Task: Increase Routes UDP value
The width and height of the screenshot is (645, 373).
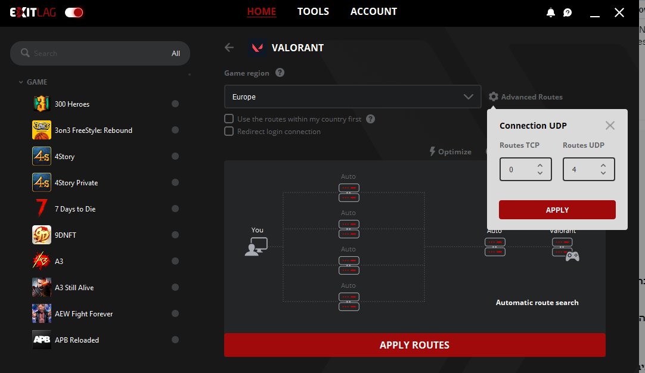Action: coord(603,165)
